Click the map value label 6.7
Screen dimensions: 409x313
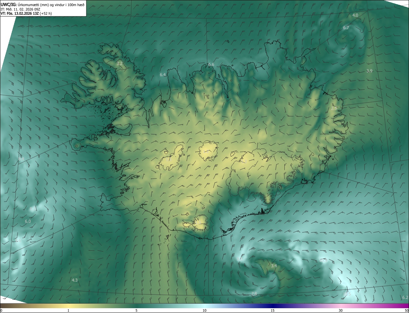[346, 28]
